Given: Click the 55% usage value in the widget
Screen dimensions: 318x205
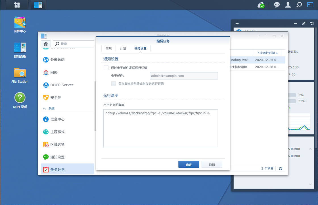Looking at the screenshot, I should pyautogui.click(x=302, y=101).
